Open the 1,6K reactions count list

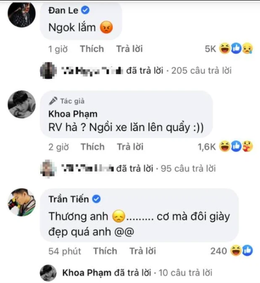click(x=207, y=147)
